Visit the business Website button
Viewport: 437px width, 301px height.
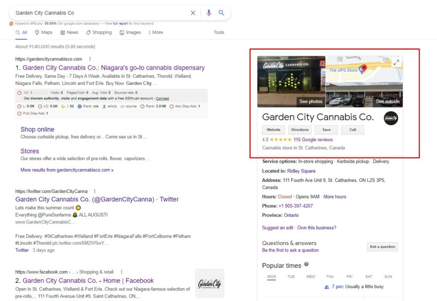pyautogui.click(x=274, y=130)
